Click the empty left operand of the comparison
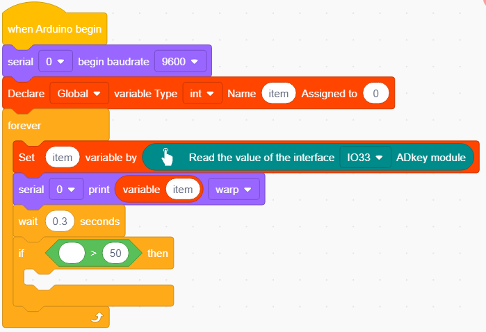The width and height of the screenshot is (486, 332). 72,253
